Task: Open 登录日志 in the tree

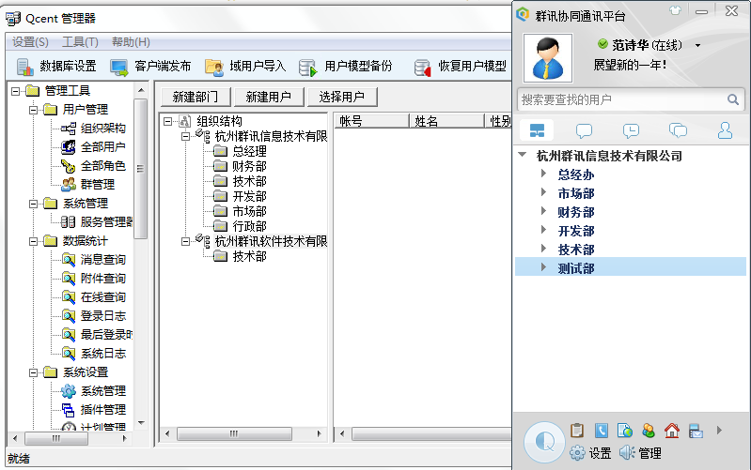Action: click(x=102, y=315)
